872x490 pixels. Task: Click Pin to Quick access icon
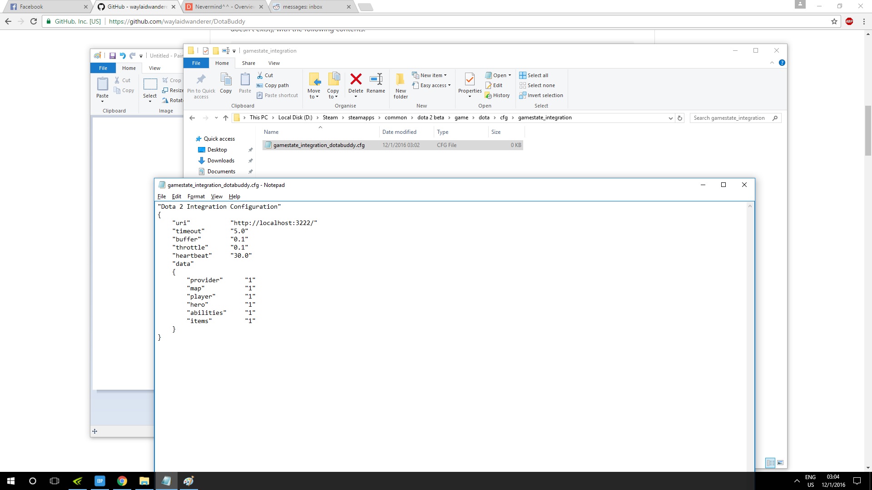point(201,80)
